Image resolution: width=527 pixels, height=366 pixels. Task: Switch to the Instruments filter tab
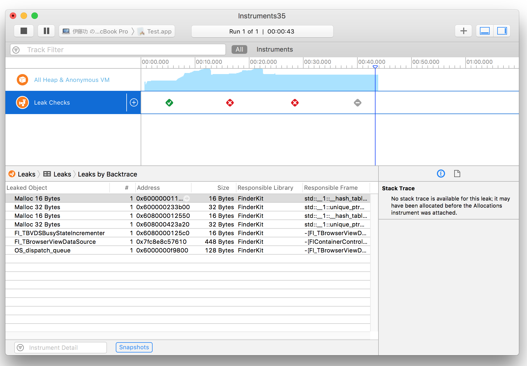click(x=275, y=49)
